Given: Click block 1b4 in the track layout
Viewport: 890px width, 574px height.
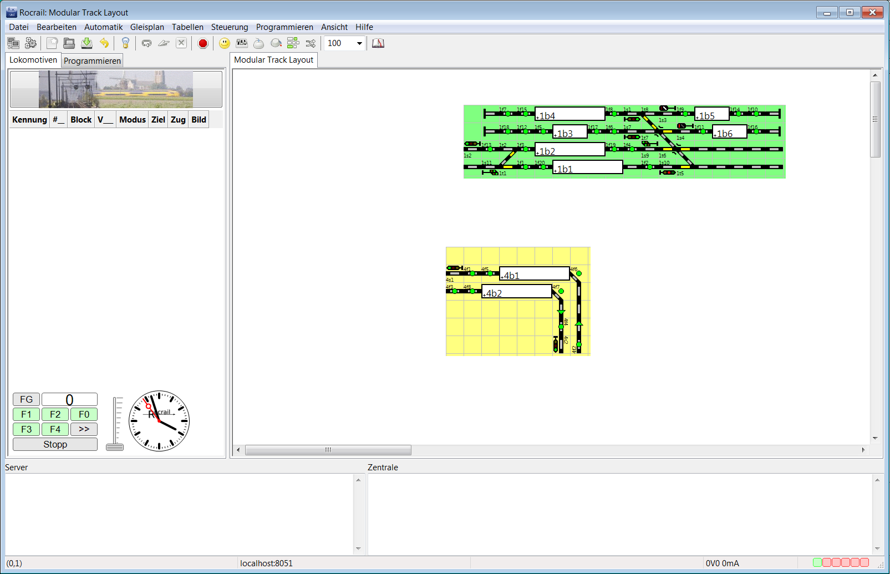Looking at the screenshot, I should click(x=569, y=114).
